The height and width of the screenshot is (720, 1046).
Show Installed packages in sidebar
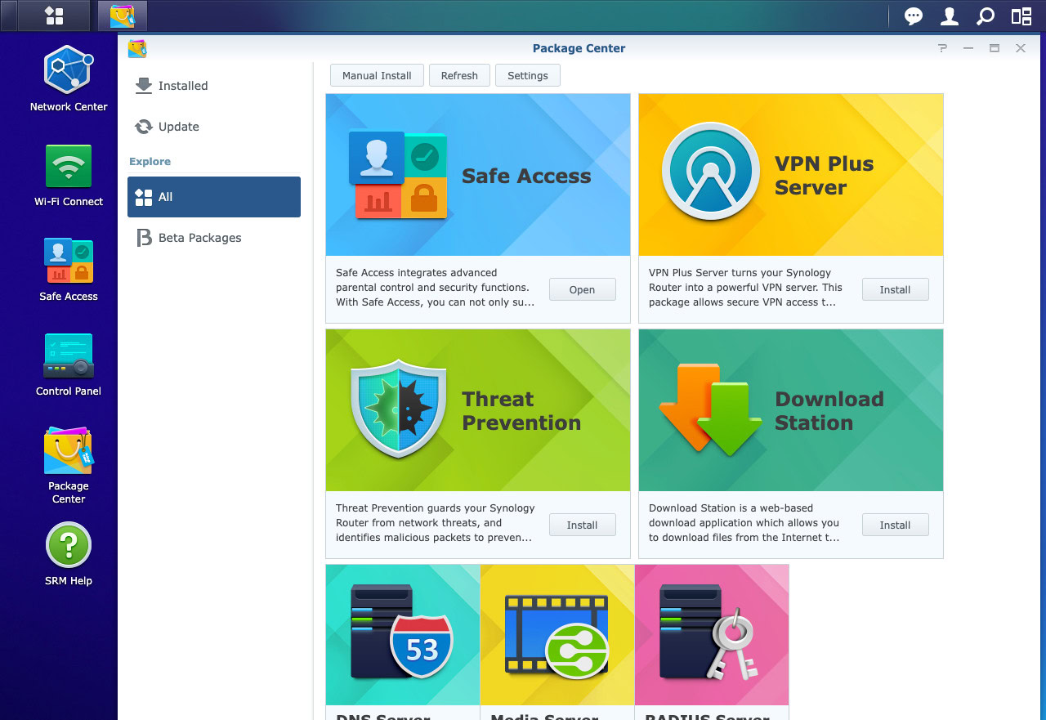tap(214, 86)
